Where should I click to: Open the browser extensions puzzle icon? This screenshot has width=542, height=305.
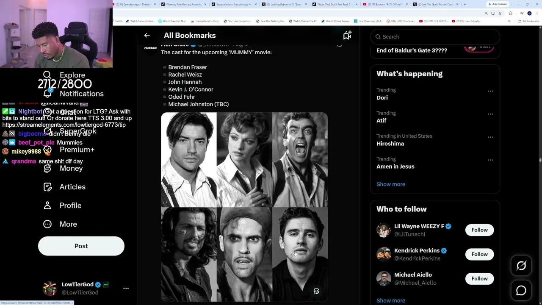510,13
